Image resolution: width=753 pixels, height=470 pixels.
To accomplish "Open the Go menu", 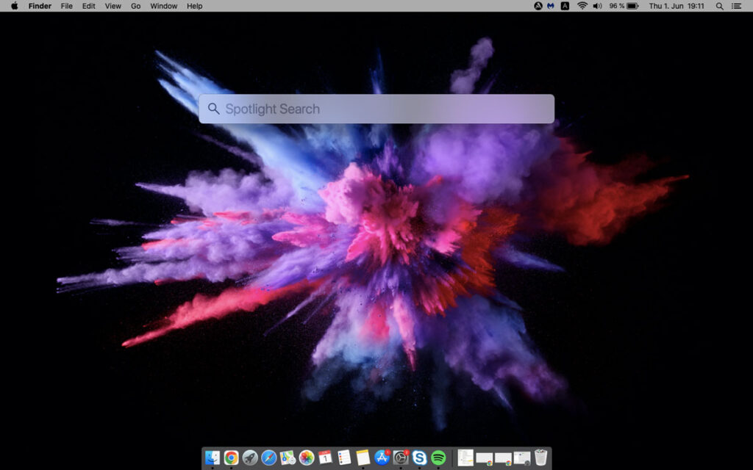I will point(135,6).
